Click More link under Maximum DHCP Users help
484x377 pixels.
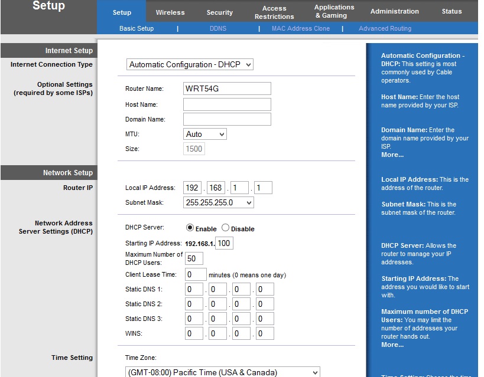point(392,345)
